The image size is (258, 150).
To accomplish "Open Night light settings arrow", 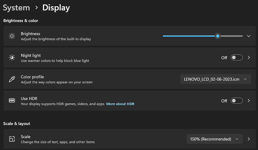I will coord(249,57).
